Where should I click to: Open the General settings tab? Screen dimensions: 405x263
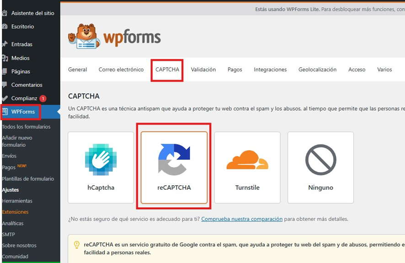click(x=78, y=70)
